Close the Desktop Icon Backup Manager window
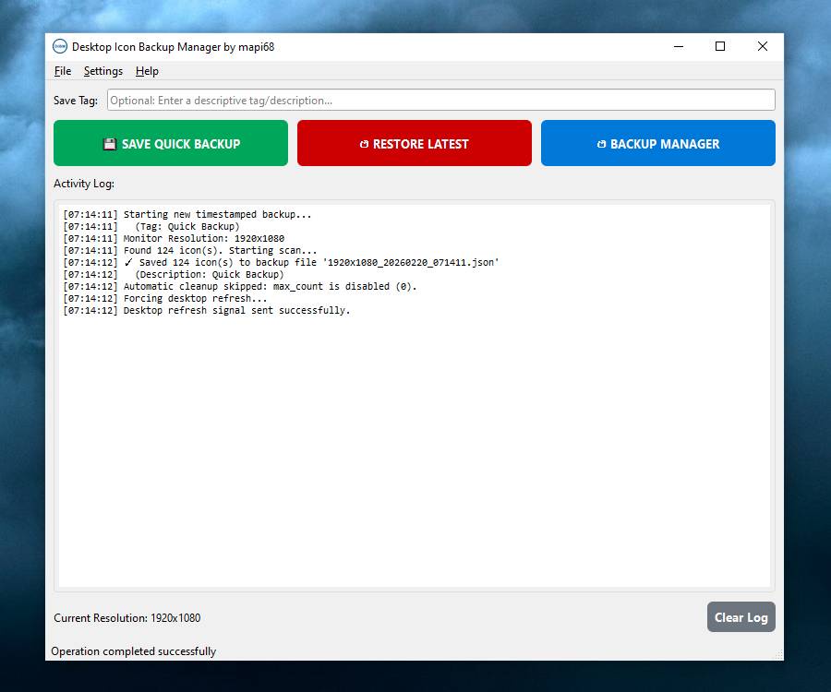 [763, 46]
